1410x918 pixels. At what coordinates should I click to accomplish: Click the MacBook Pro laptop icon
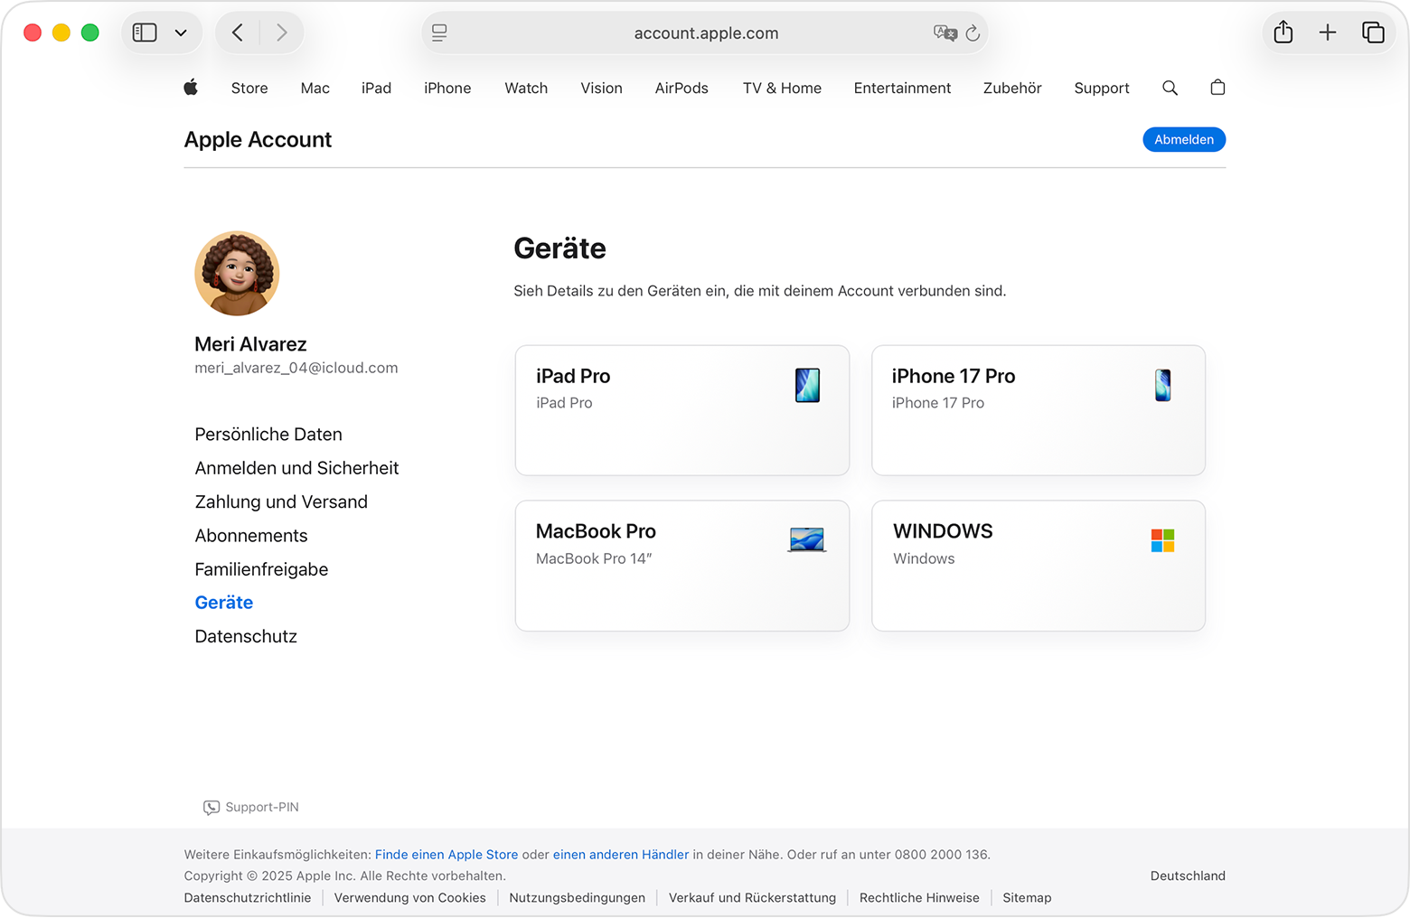point(805,539)
